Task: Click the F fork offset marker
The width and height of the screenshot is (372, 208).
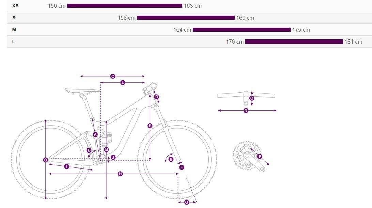Action: [182, 167]
